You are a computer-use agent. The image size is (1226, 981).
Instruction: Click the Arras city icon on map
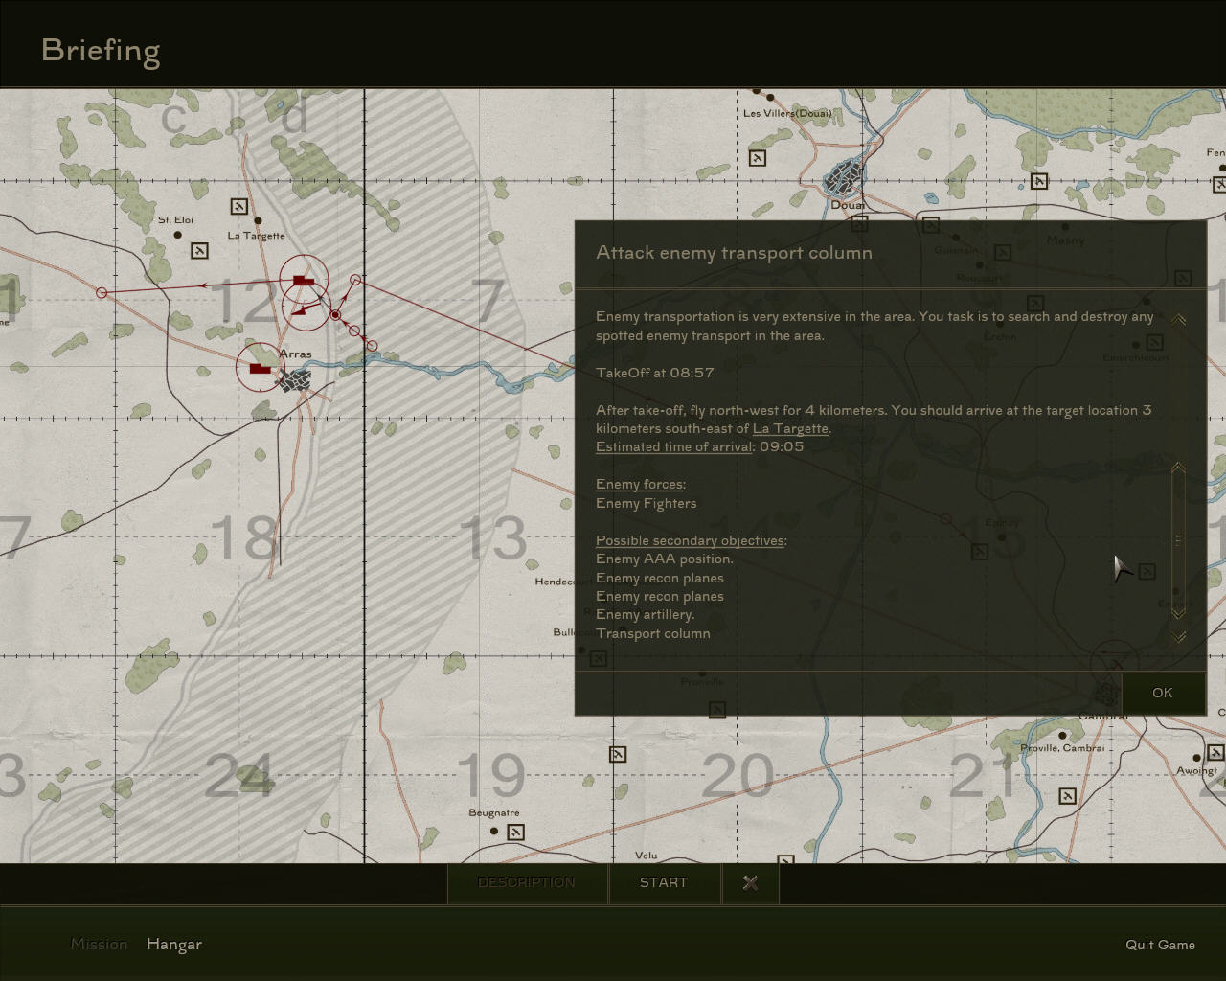(295, 381)
